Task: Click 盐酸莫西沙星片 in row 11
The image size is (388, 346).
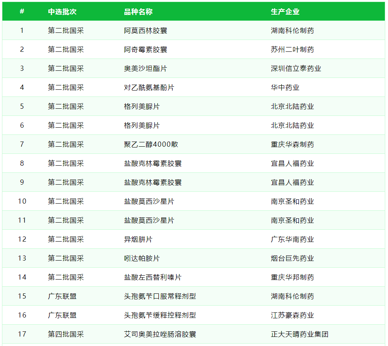Action: (x=149, y=220)
